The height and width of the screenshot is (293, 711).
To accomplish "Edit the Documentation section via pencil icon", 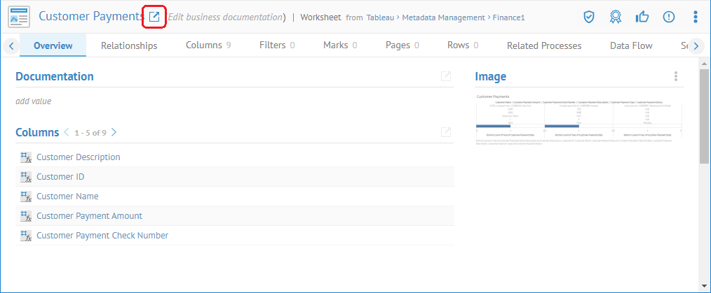I will click(x=445, y=76).
